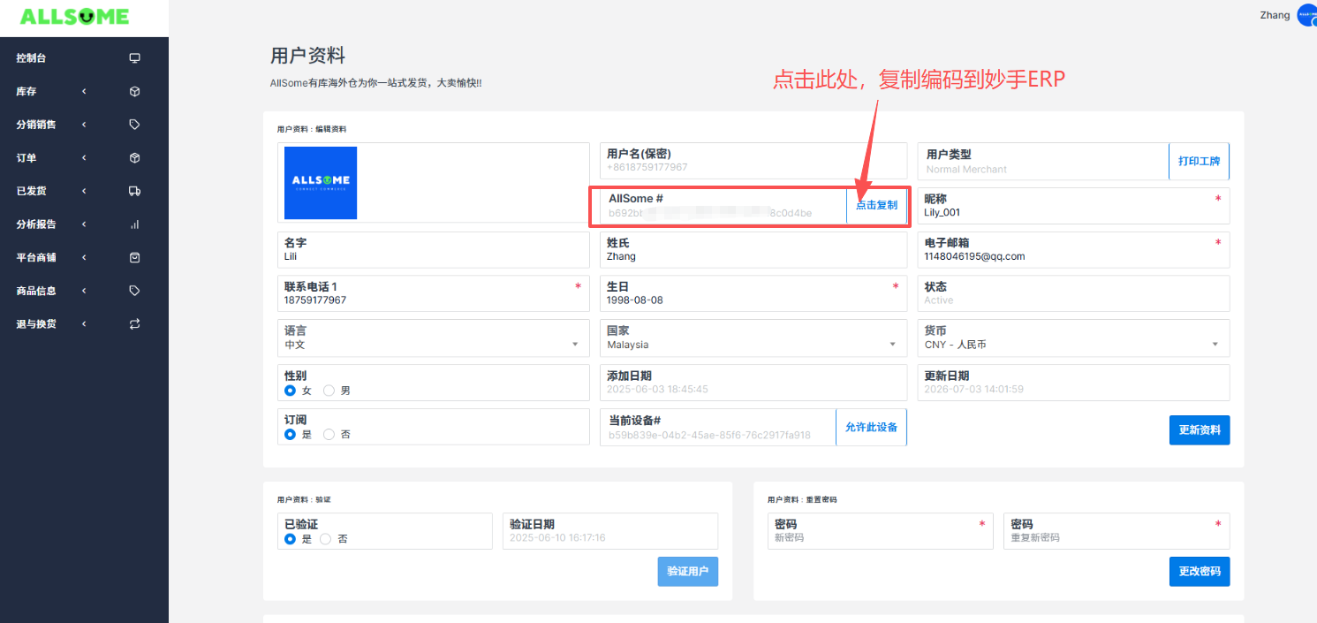This screenshot has width=1317, height=623.
Task: Click the tag icon beside 商品信息
Action: (135, 291)
